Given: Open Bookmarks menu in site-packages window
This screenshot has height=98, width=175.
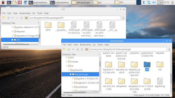Looking at the screenshot, I should click(85, 45).
